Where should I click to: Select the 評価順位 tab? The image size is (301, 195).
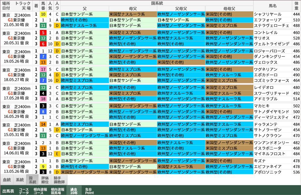45,180
